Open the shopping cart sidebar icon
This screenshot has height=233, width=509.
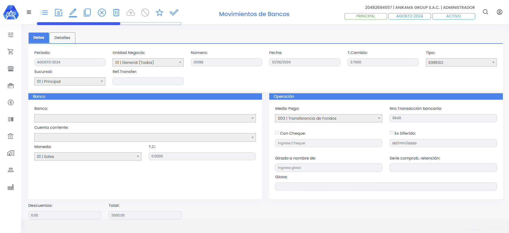11,52
